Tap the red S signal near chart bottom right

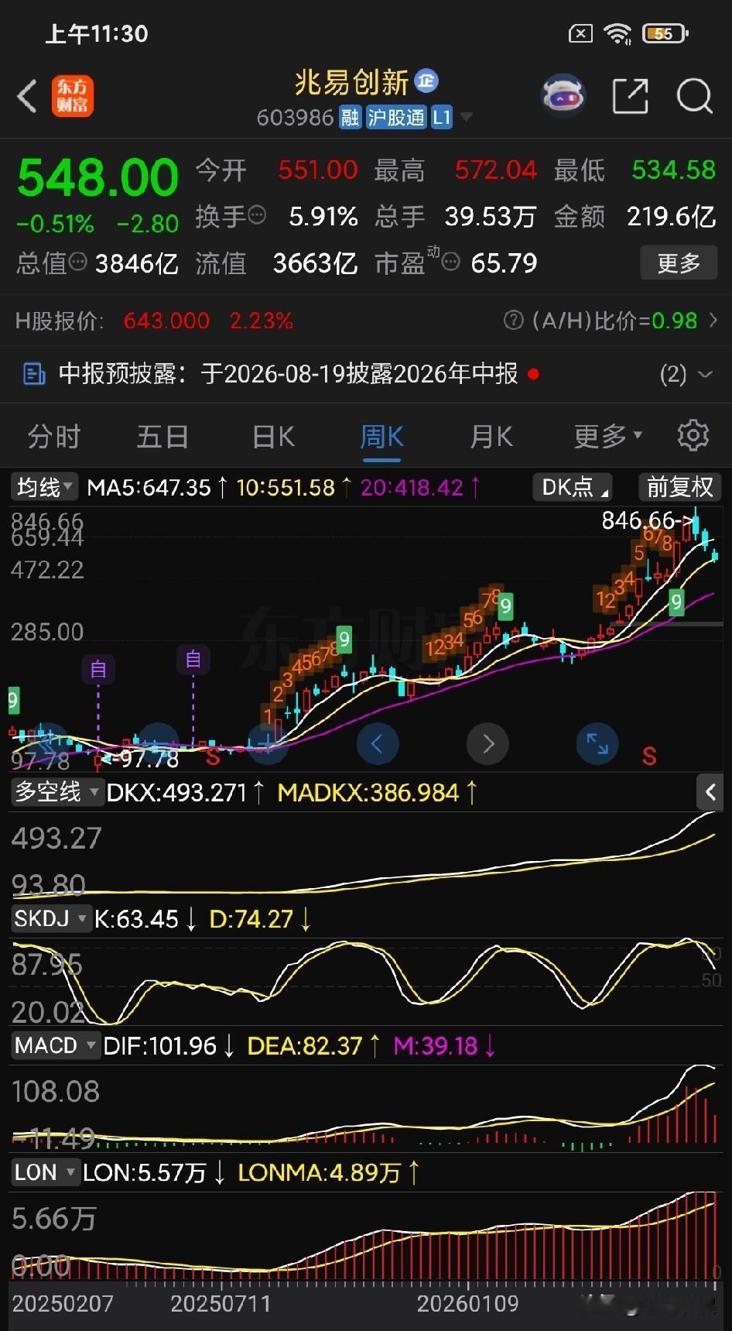pyautogui.click(x=649, y=756)
